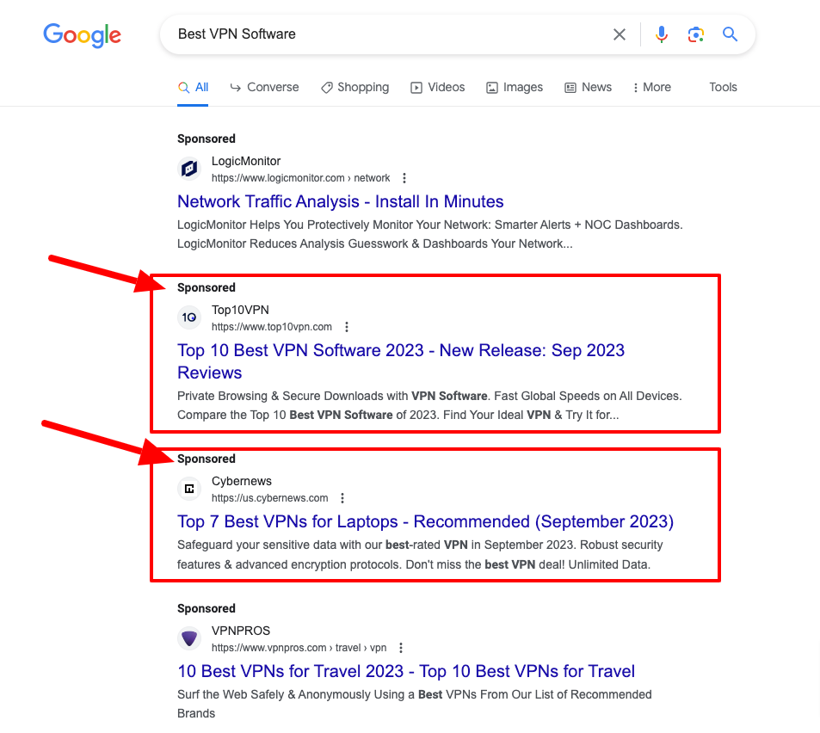Click the logicmonitor.com › network URL text
Viewport: 820px width, 733px height.
pyautogui.click(x=300, y=178)
